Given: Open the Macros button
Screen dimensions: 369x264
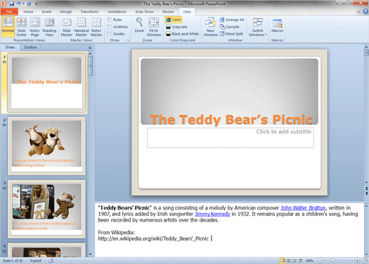Looking at the screenshot, I should (x=277, y=26).
